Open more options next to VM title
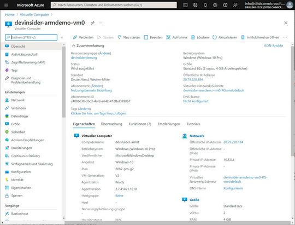This screenshot has height=225, width=295. point(101,23)
